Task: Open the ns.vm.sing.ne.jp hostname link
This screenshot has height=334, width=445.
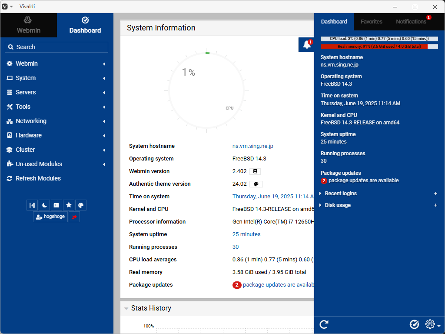Action: click(x=252, y=146)
